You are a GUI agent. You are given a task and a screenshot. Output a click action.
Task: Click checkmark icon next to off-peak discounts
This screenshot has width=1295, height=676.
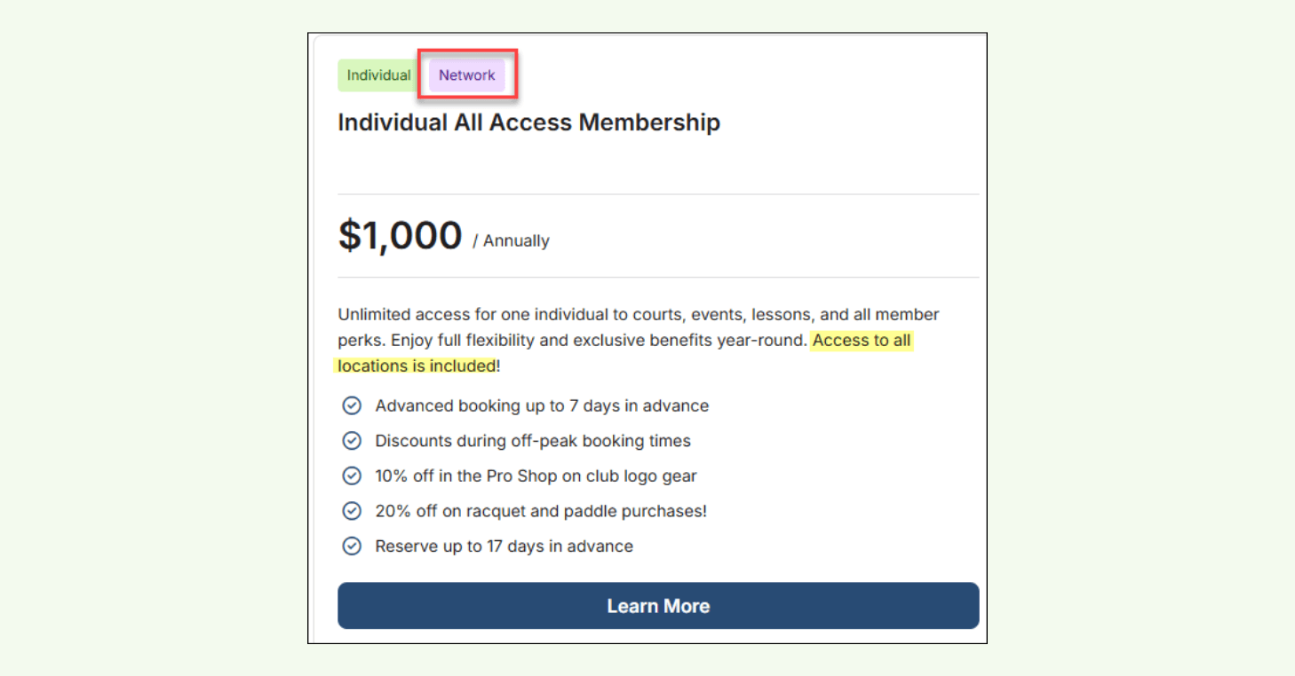pos(352,441)
